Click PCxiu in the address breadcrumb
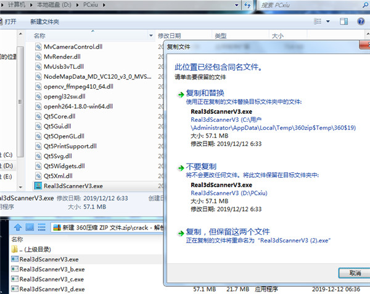370x294 pixels. [x=91, y=5]
